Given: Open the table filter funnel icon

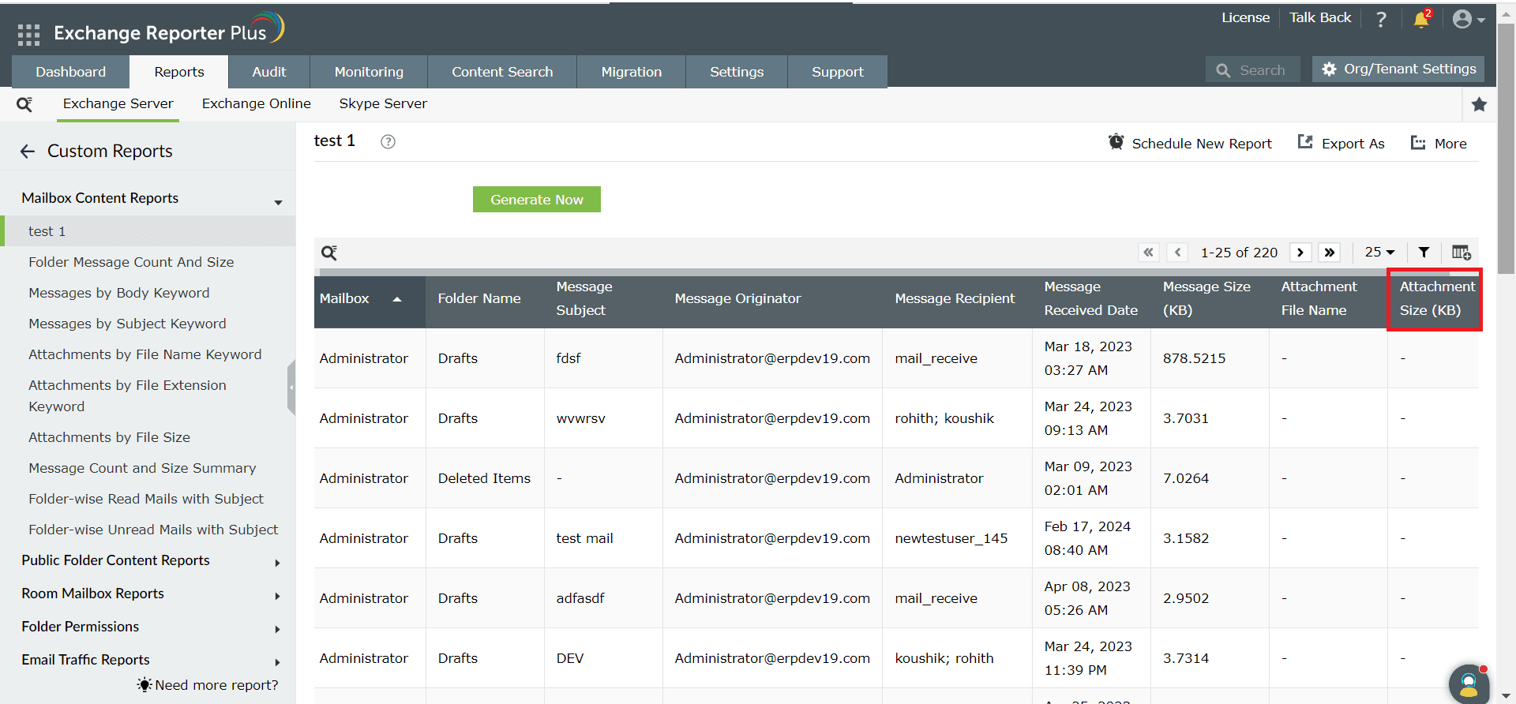Looking at the screenshot, I should pos(1424,253).
